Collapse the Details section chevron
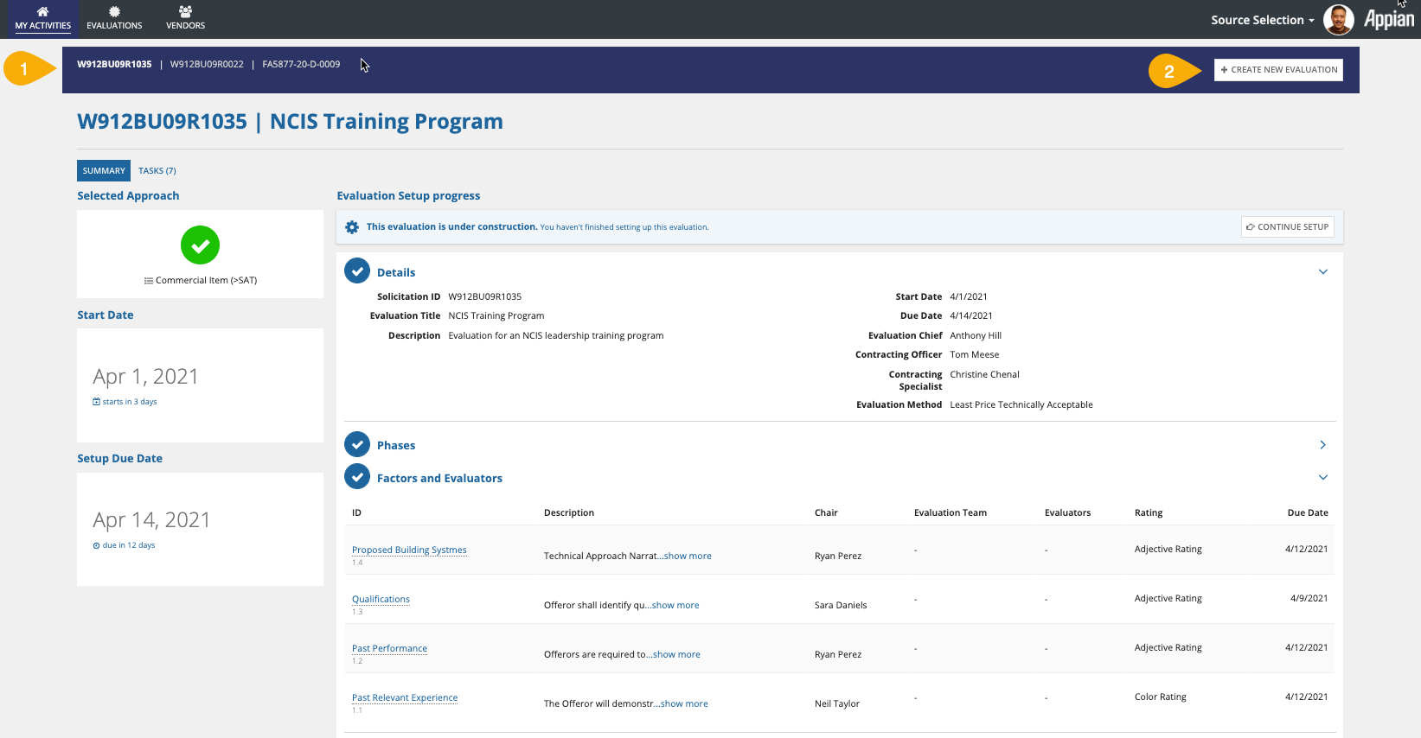Image resolution: width=1421 pixels, height=738 pixels. tap(1322, 272)
